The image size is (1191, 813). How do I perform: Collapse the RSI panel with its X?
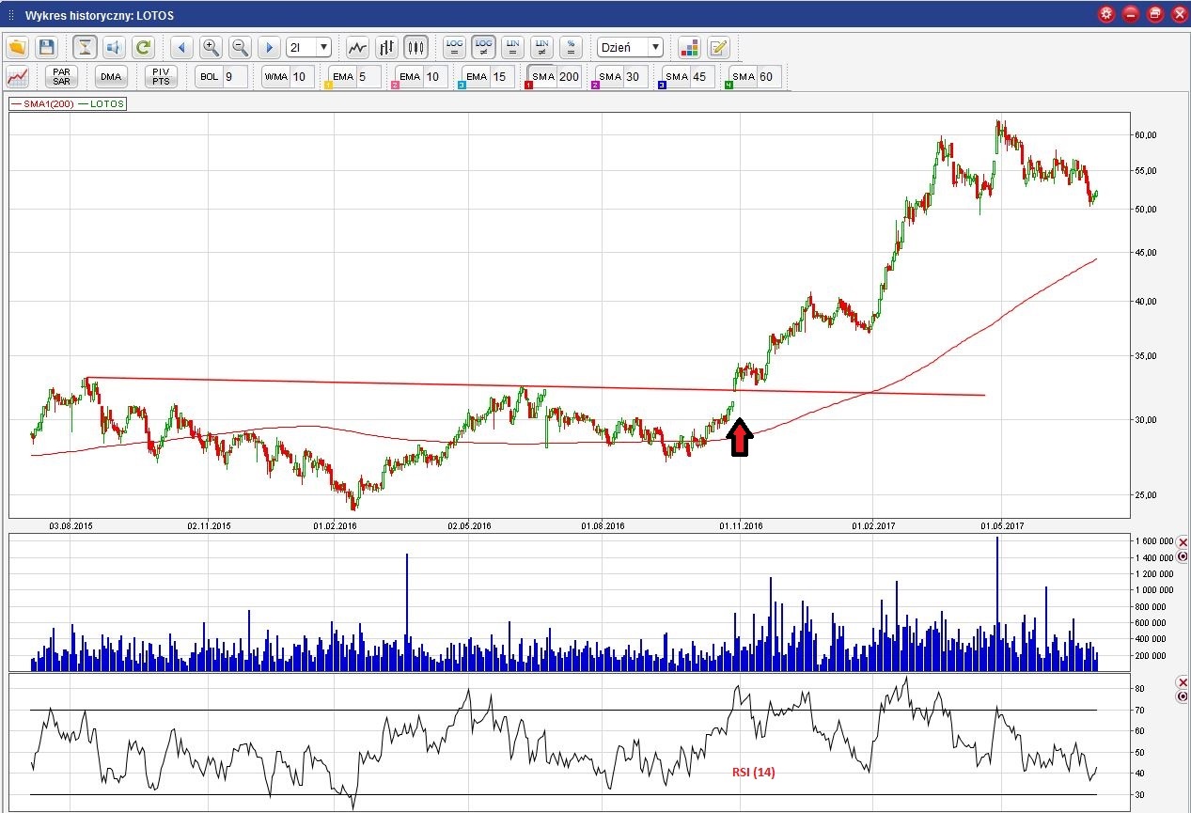1182,681
